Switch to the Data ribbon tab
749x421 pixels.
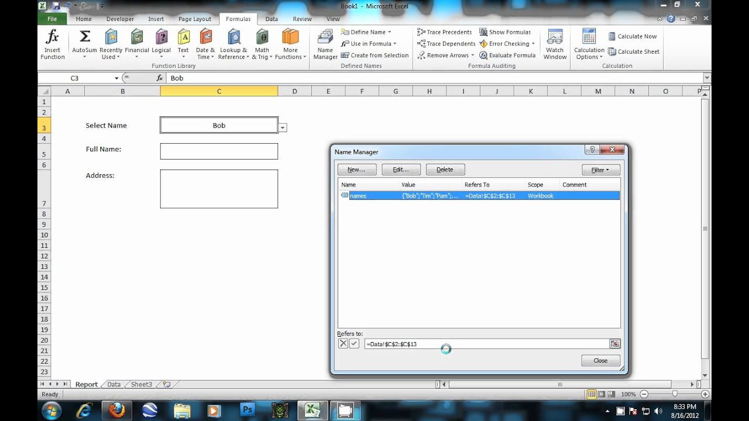pos(272,19)
